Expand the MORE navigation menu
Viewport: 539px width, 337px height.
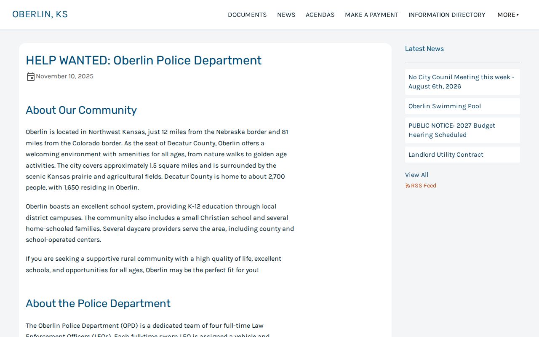pos(508,15)
